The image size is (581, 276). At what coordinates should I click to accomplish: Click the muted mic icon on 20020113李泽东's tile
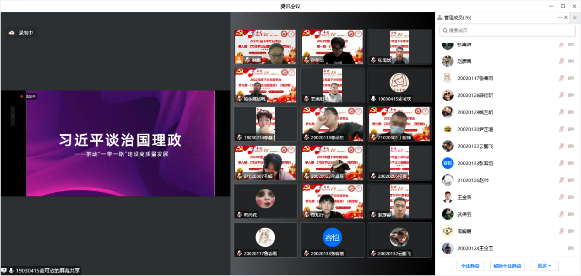coord(306,138)
